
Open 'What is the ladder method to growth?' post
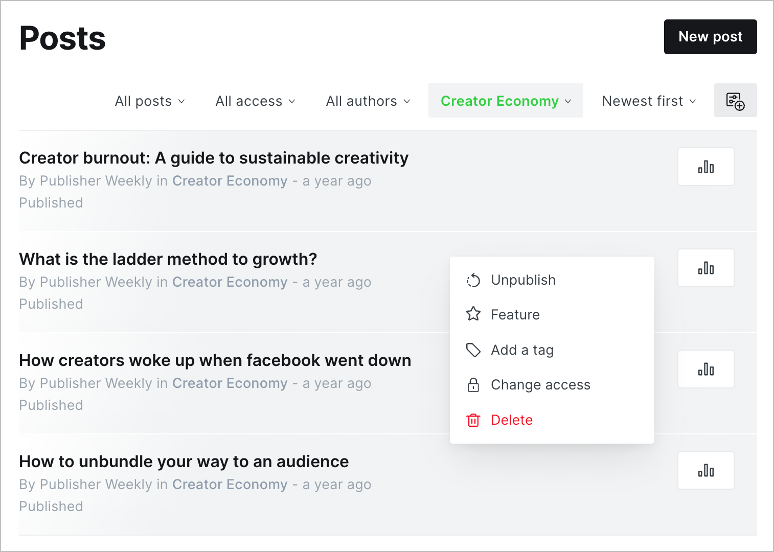click(x=168, y=259)
